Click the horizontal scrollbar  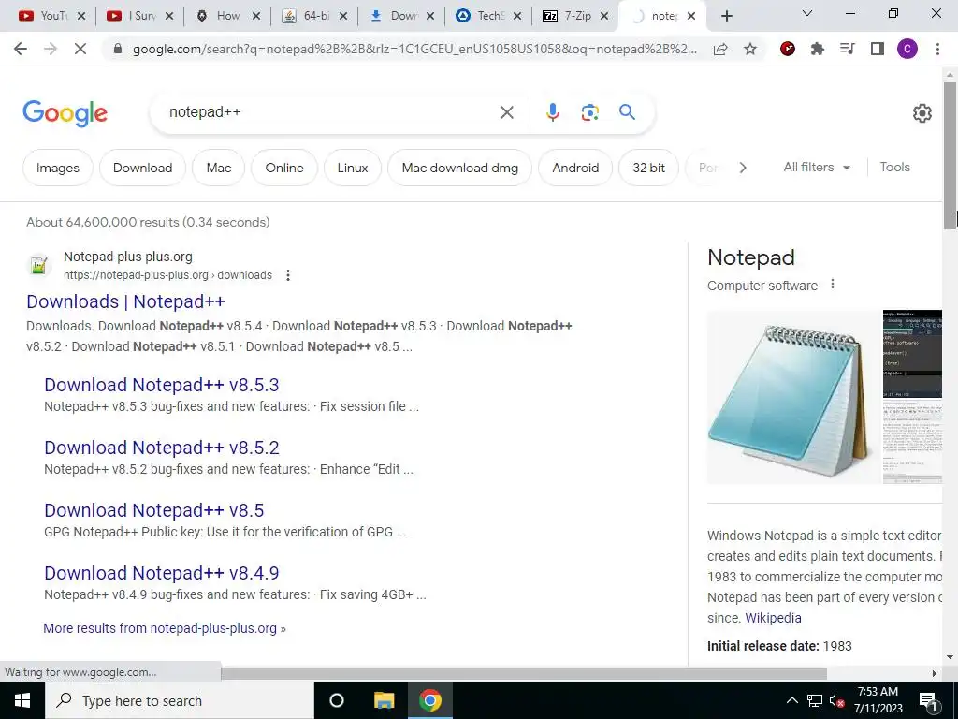(x=524, y=673)
